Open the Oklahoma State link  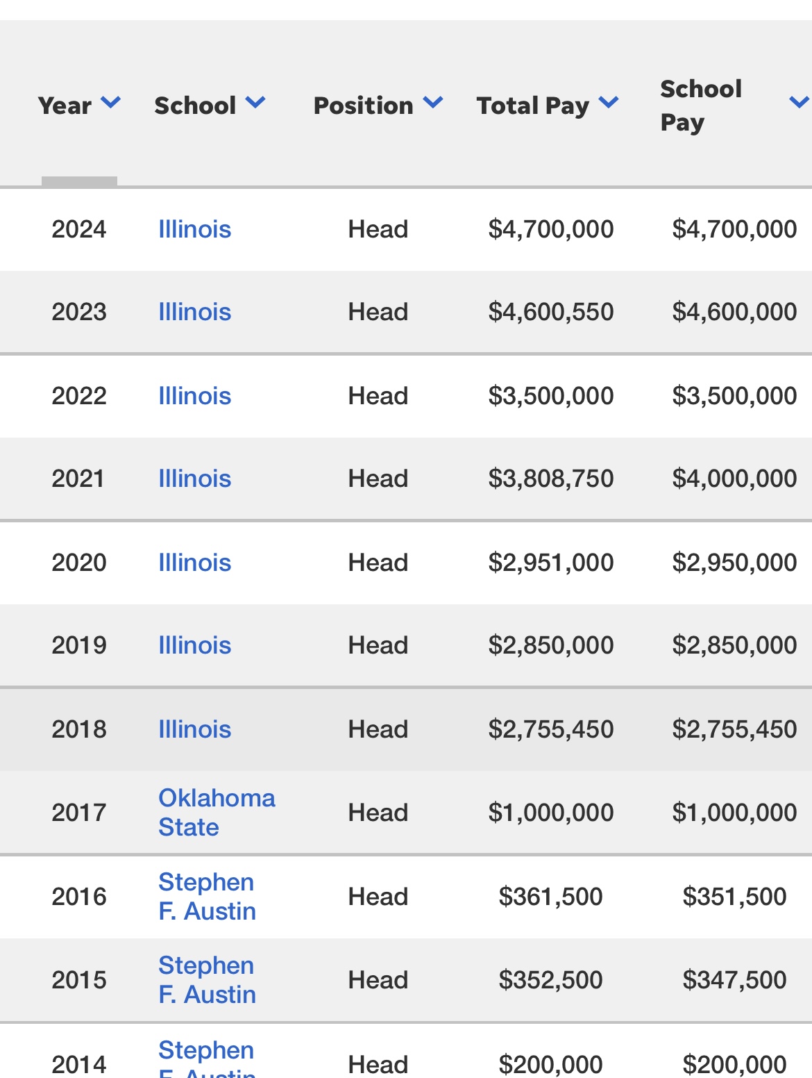click(216, 813)
